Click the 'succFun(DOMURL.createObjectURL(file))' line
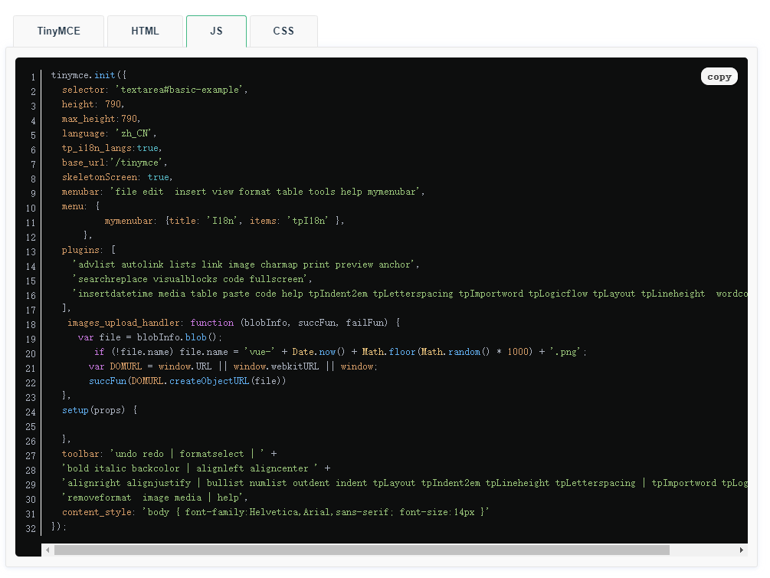770x578 pixels. 187,381
